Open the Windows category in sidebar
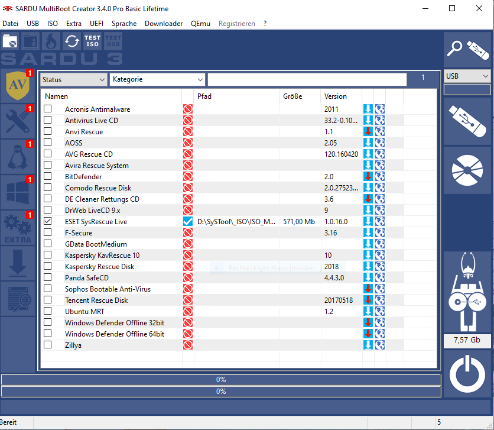The image size is (494, 430). (18, 192)
